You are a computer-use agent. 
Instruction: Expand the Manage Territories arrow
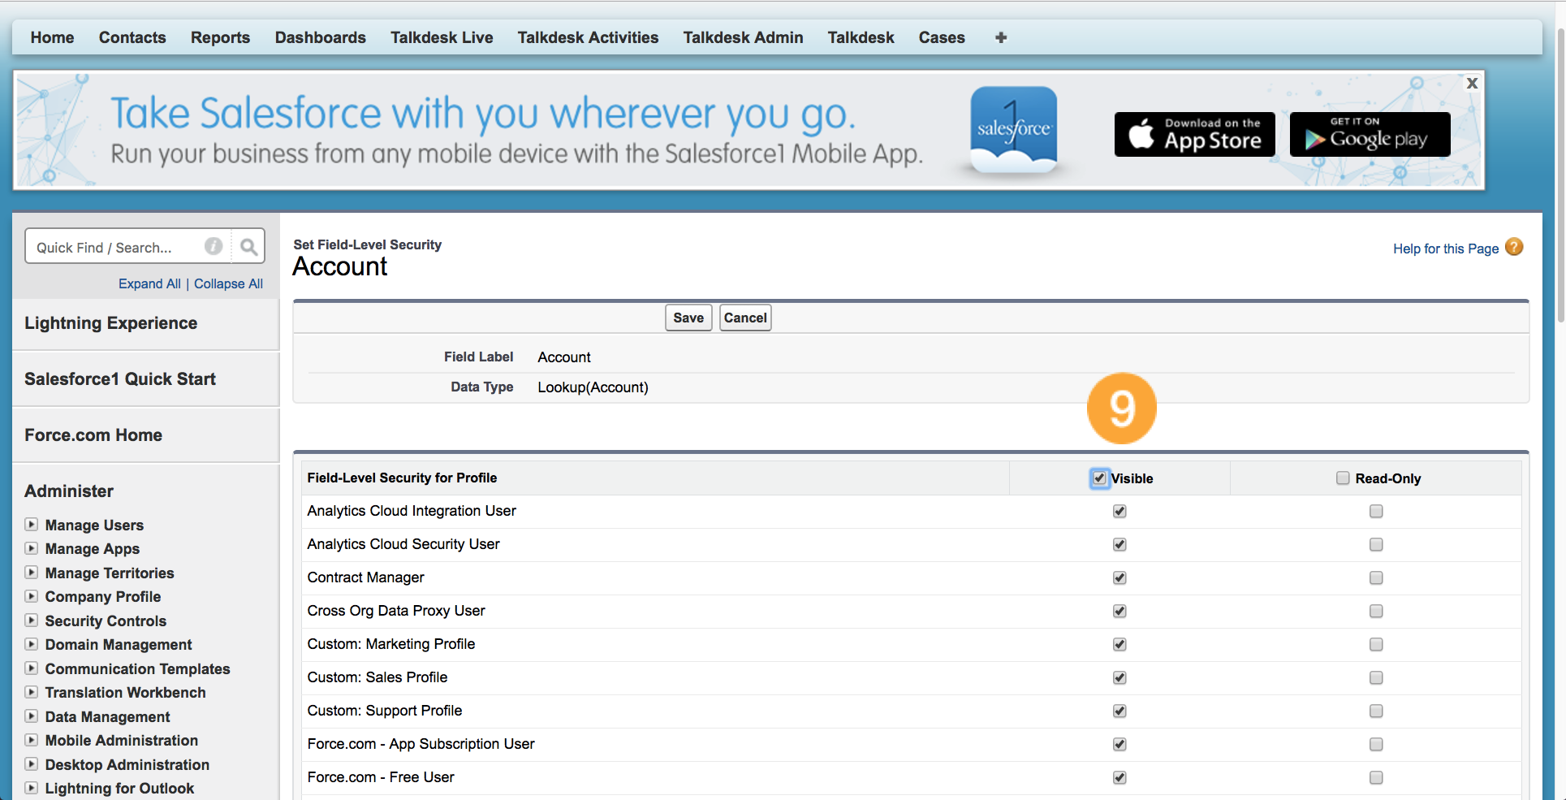pos(31,573)
